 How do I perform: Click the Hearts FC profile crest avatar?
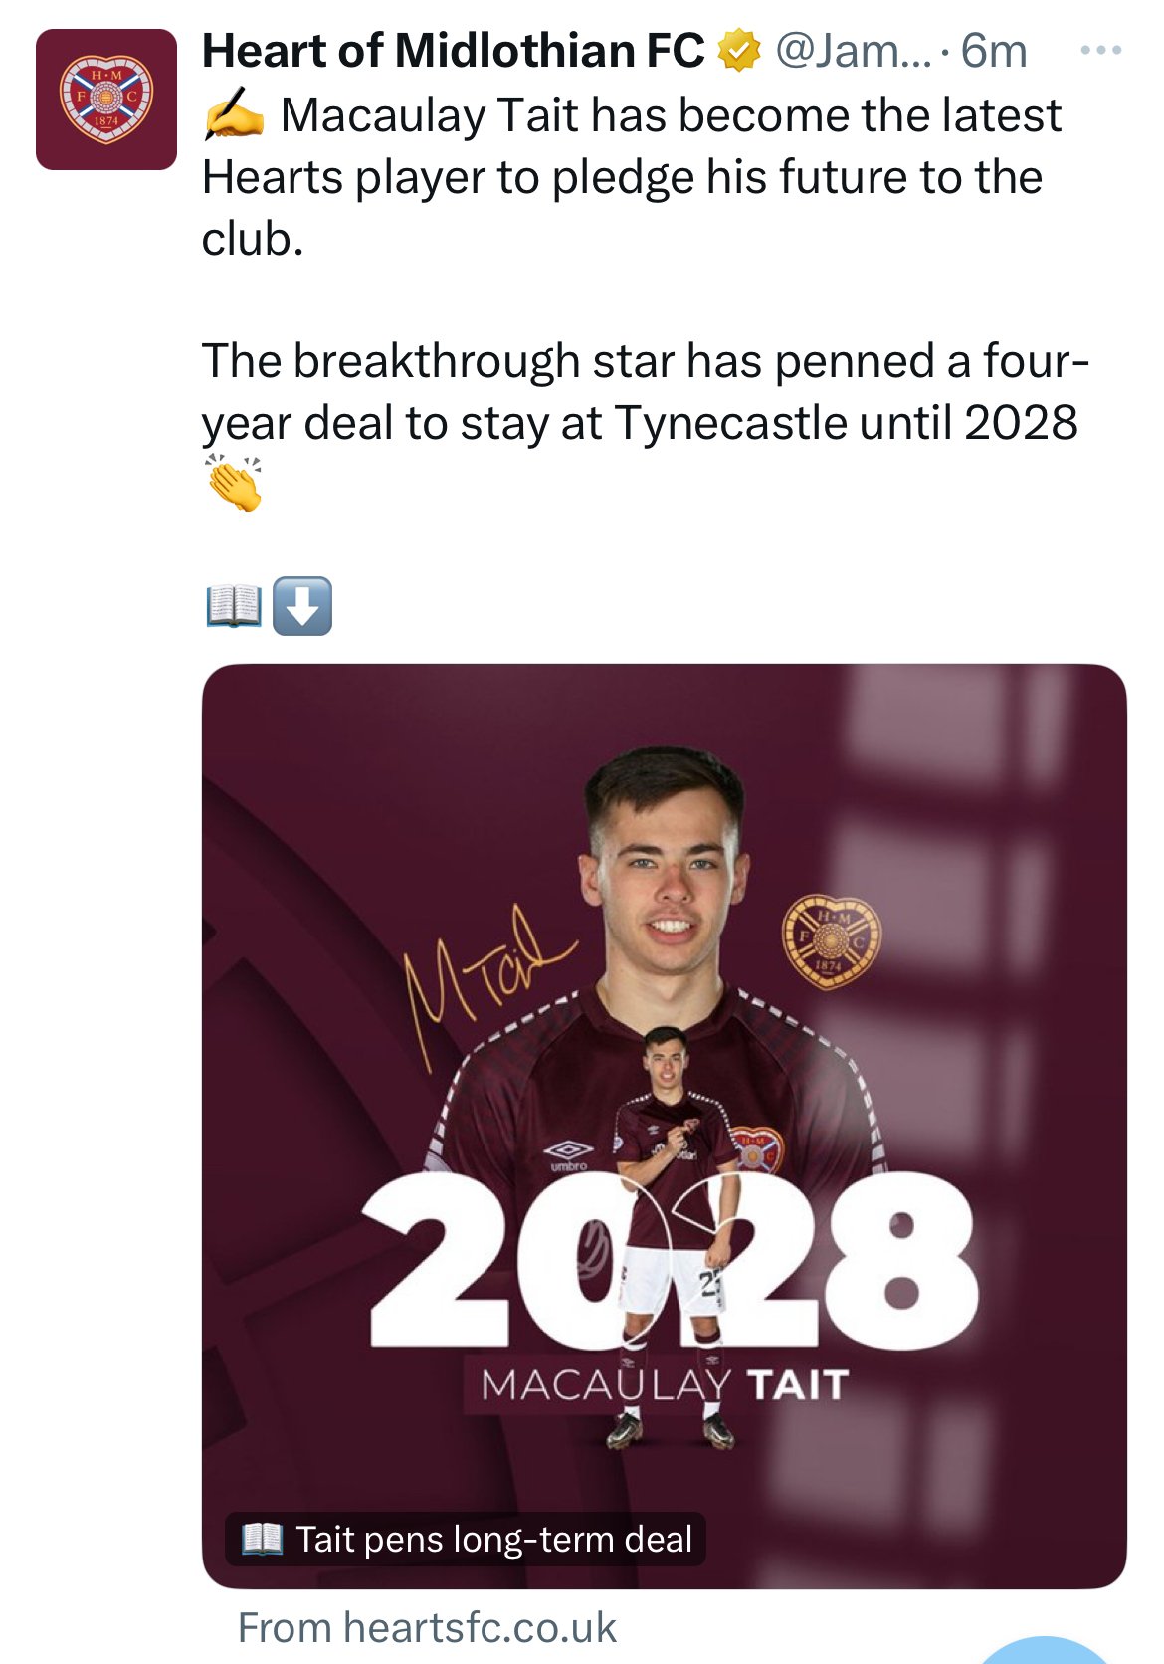point(104,100)
